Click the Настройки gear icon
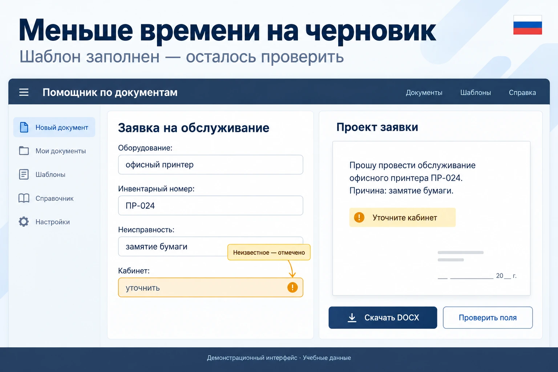This screenshot has width=558, height=372. [x=24, y=222]
